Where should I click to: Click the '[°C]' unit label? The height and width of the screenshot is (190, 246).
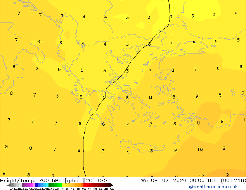[x=90, y=181]
